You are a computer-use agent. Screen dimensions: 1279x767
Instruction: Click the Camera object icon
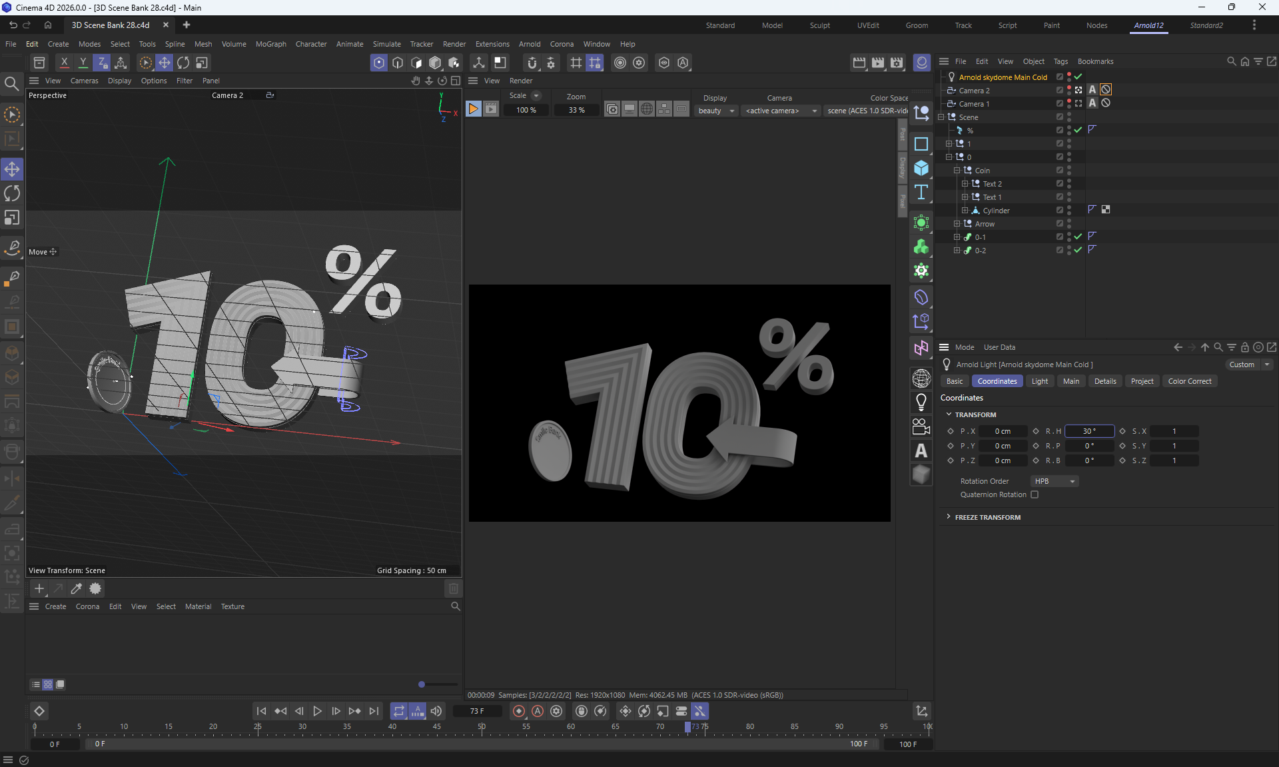[x=921, y=426]
